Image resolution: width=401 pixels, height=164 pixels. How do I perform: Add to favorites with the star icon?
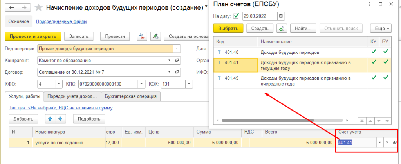[39, 7]
